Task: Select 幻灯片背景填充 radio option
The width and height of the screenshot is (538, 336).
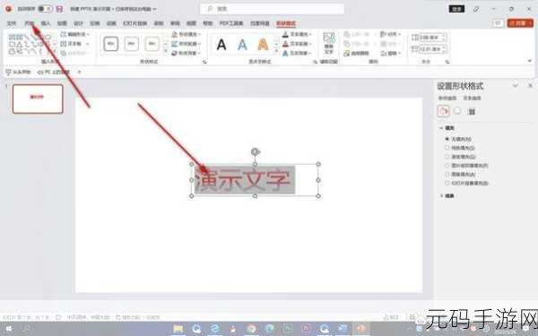Action: point(447,183)
